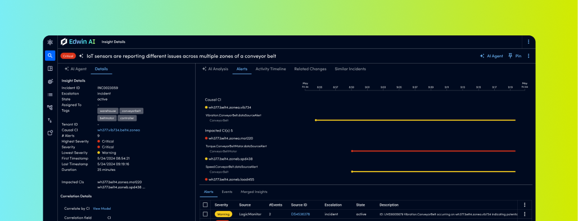Image resolution: width=578 pixels, height=221 pixels.
Task: Open the insight title kebab menu
Action: [x=528, y=56]
